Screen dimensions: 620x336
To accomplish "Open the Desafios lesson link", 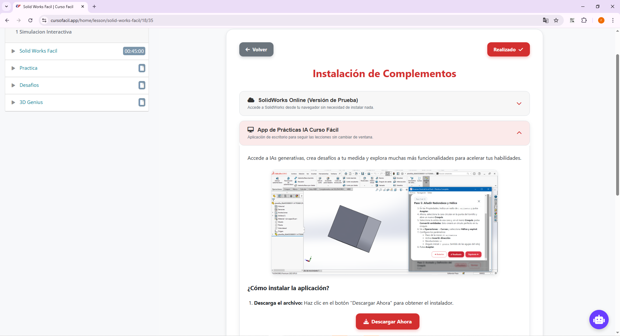I will coord(29,85).
